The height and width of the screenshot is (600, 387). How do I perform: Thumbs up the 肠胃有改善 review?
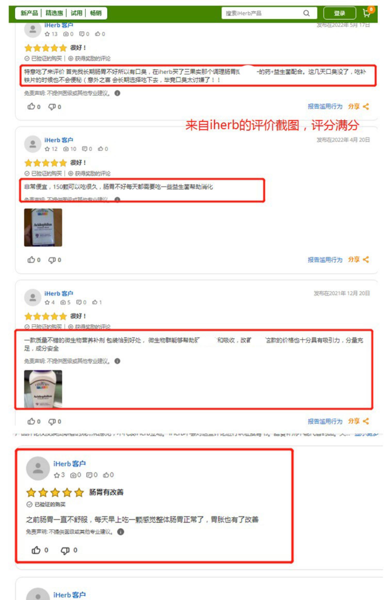coord(36,550)
